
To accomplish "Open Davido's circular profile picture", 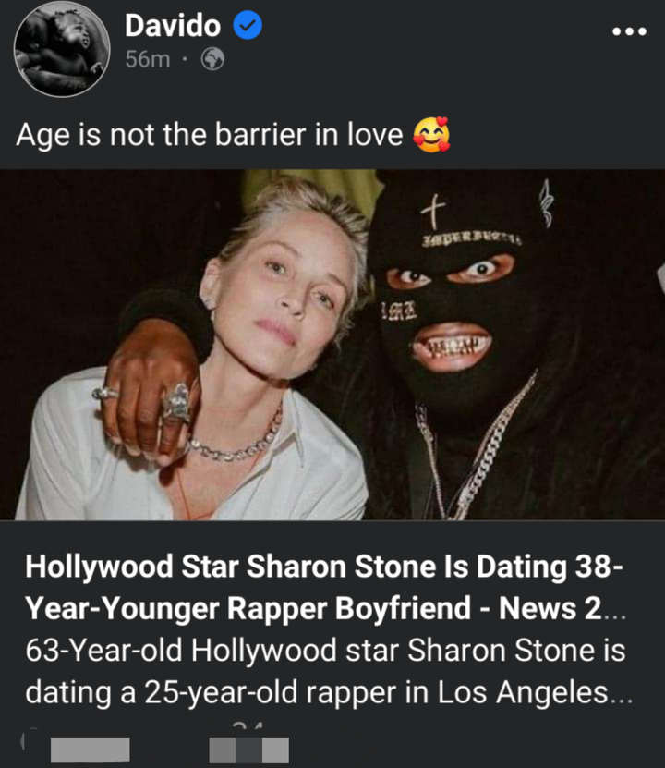I will tap(62, 49).
